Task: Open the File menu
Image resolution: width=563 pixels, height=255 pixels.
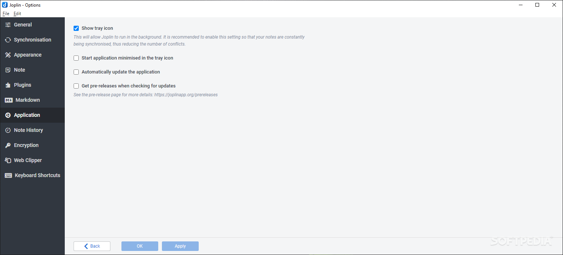Action: (6, 13)
